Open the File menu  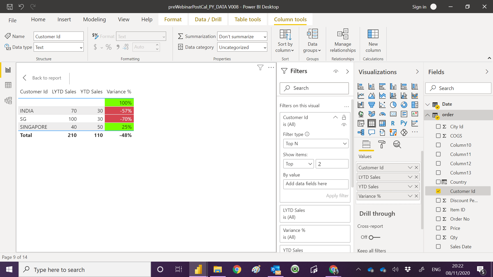(12, 20)
